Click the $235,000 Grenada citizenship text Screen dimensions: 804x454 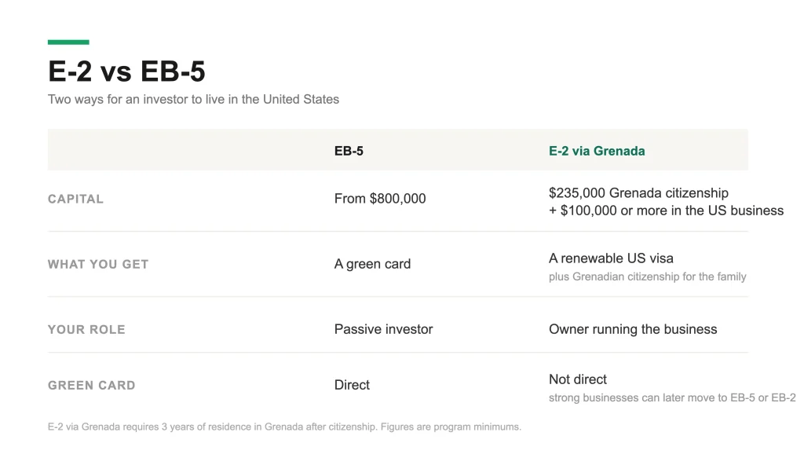(x=638, y=193)
